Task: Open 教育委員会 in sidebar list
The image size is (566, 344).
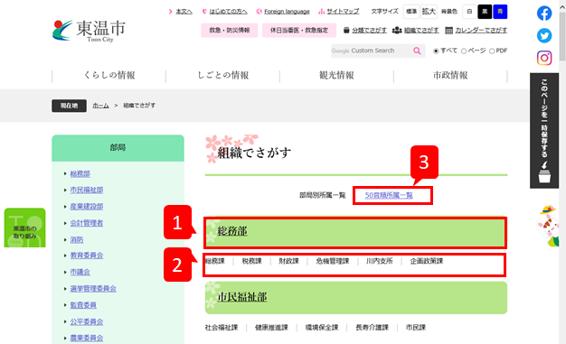Action: [x=87, y=256]
